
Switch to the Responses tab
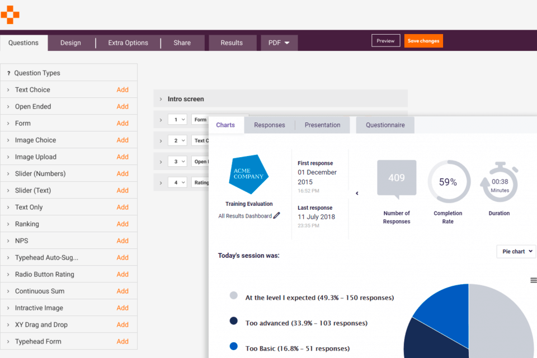point(270,125)
